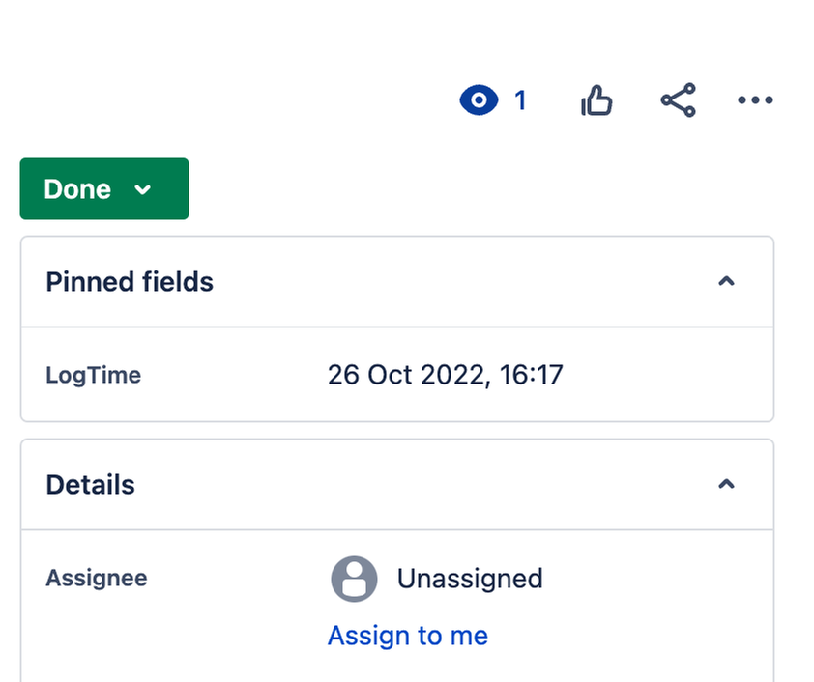Vote with the thumbs up icon
Image resolution: width=814 pixels, height=682 pixels.
596,100
